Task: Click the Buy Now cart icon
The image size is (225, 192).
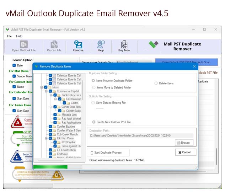Action: point(124,44)
